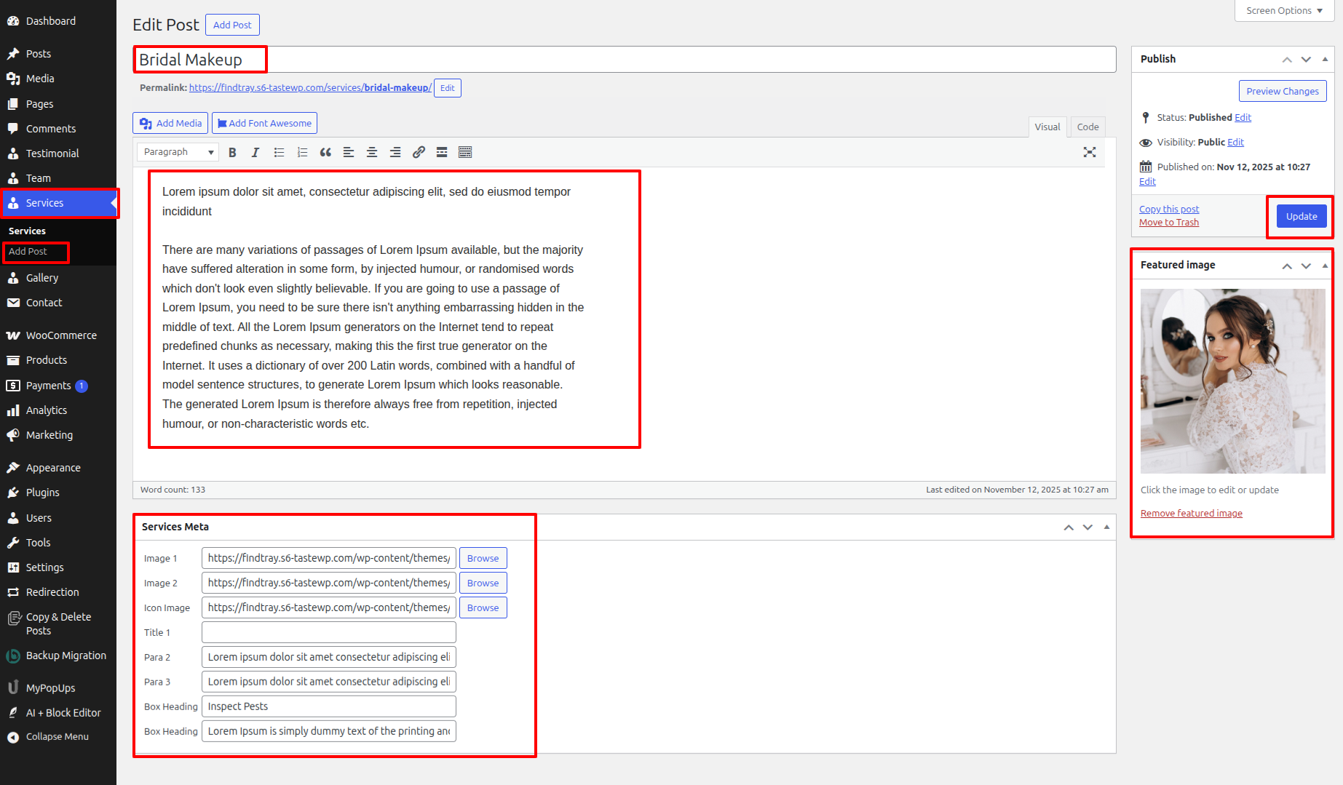Expand the Screen Options dropdown

[x=1284, y=11]
